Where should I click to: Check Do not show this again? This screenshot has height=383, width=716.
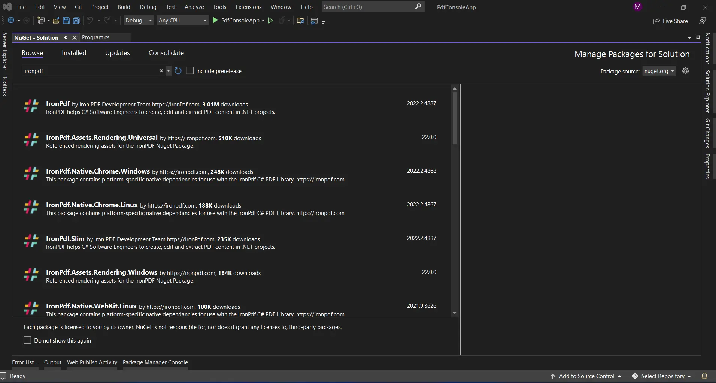[x=27, y=340]
